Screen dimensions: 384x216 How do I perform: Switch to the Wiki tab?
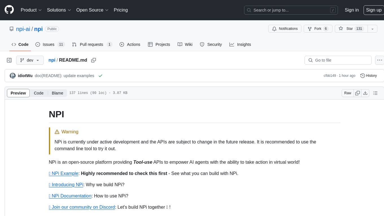click(185, 44)
